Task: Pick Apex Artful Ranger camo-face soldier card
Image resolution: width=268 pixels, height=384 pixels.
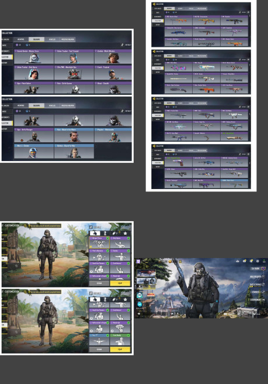Action: [34, 135]
